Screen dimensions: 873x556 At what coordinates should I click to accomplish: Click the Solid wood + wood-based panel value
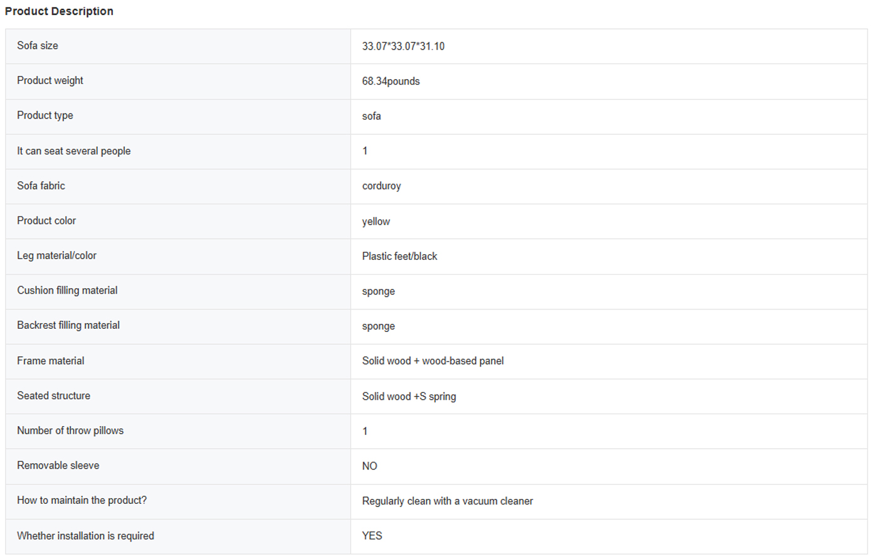coord(433,361)
